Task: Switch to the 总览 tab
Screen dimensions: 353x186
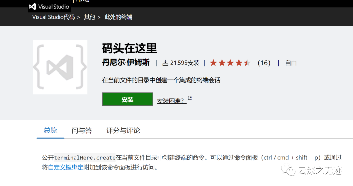Action: pos(50,131)
